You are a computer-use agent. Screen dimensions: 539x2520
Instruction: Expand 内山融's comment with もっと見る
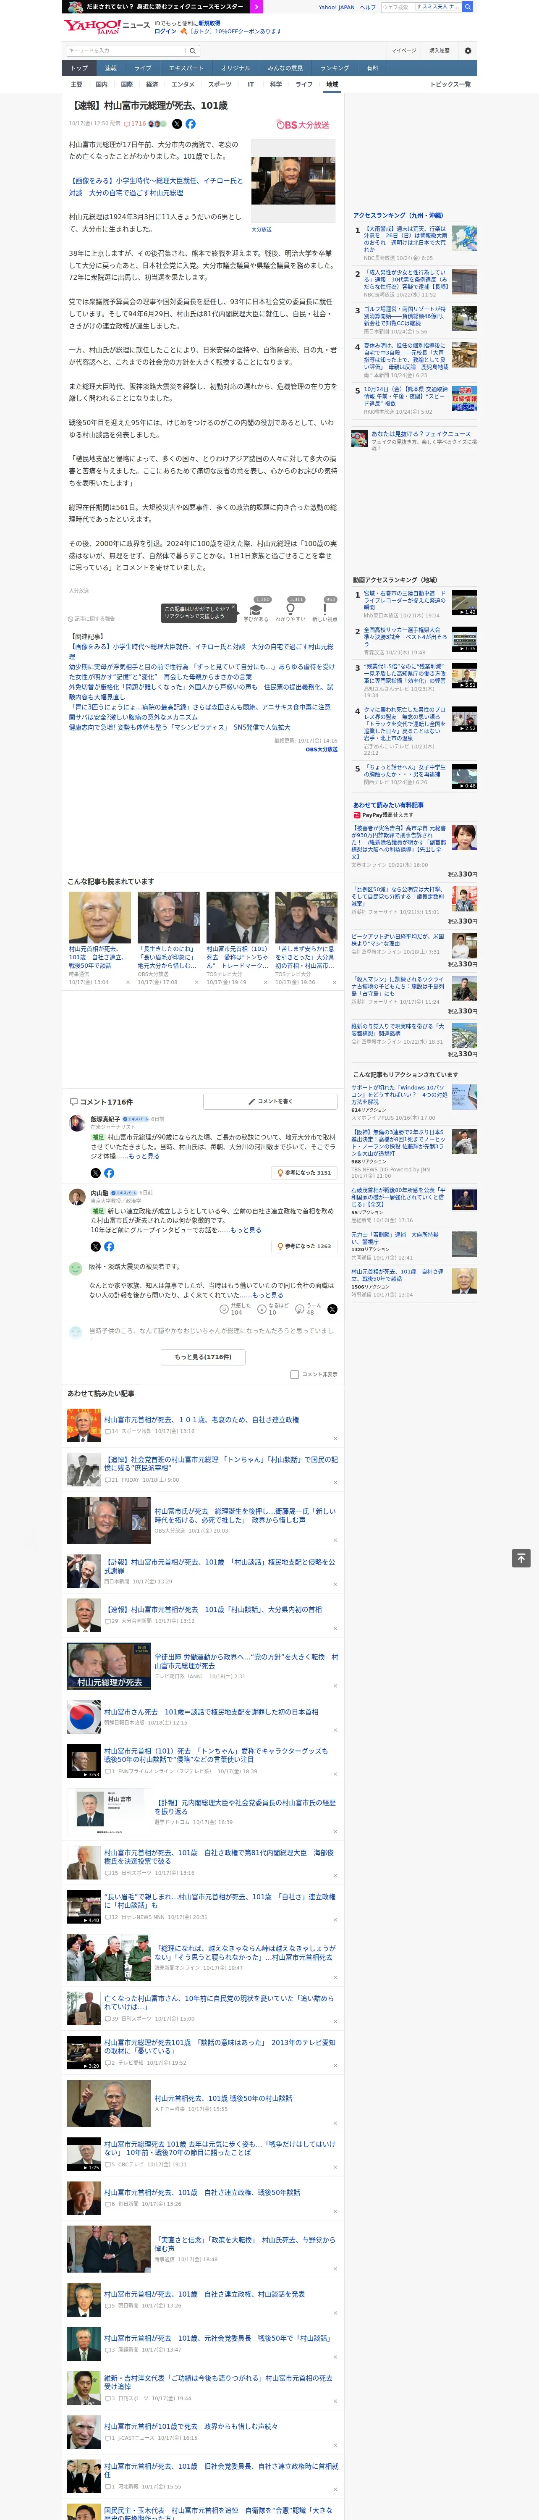tap(246, 1231)
